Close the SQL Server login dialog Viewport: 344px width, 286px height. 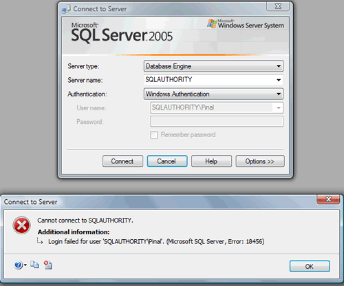pyautogui.click(x=278, y=6)
